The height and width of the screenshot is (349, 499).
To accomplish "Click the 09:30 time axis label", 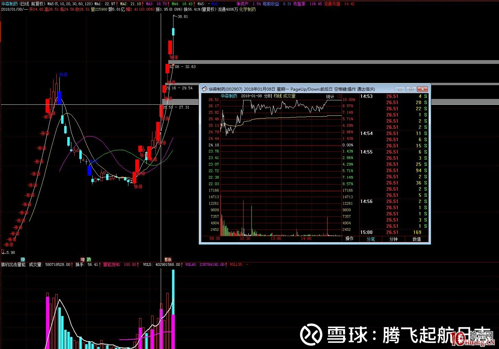I will 215,238.
